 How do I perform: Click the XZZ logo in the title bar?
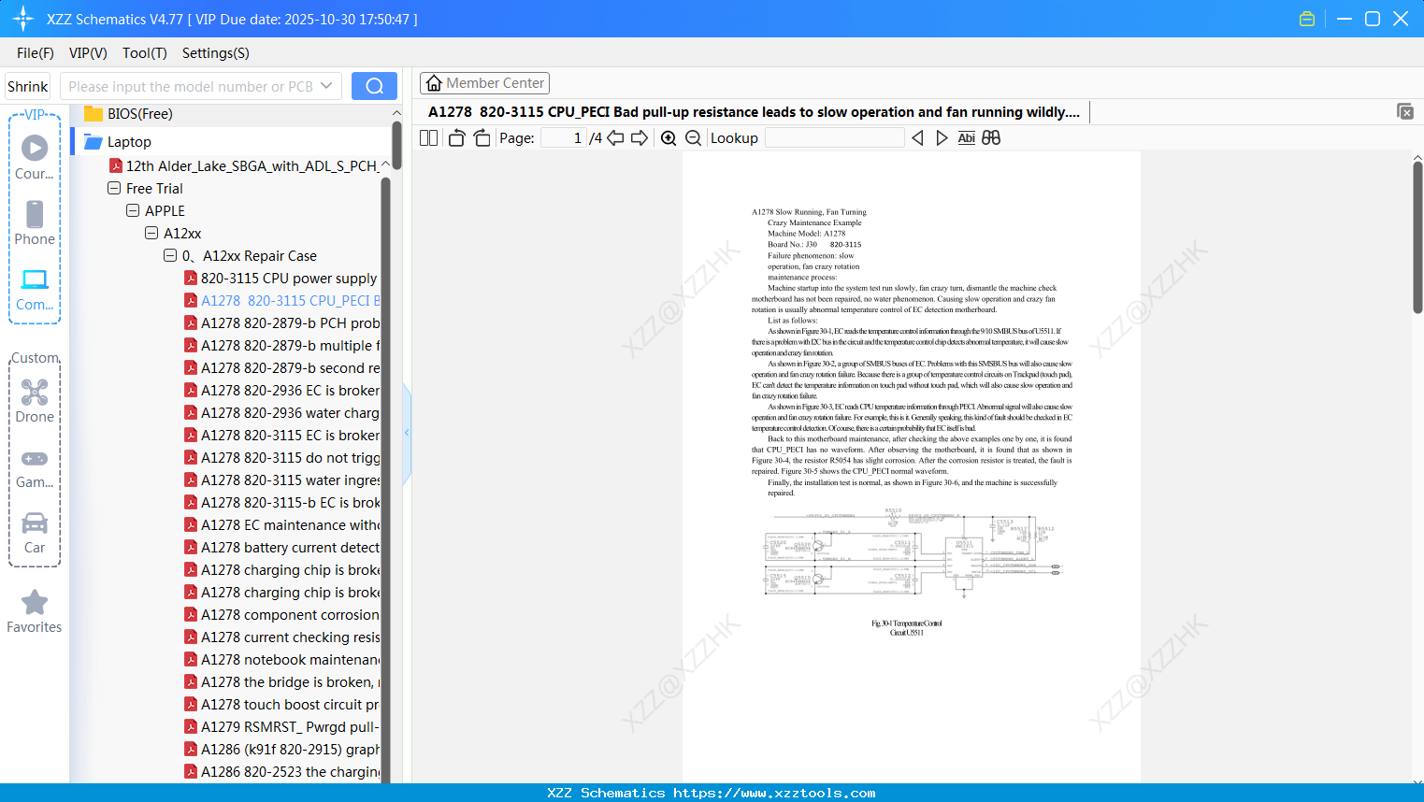point(23,19)
